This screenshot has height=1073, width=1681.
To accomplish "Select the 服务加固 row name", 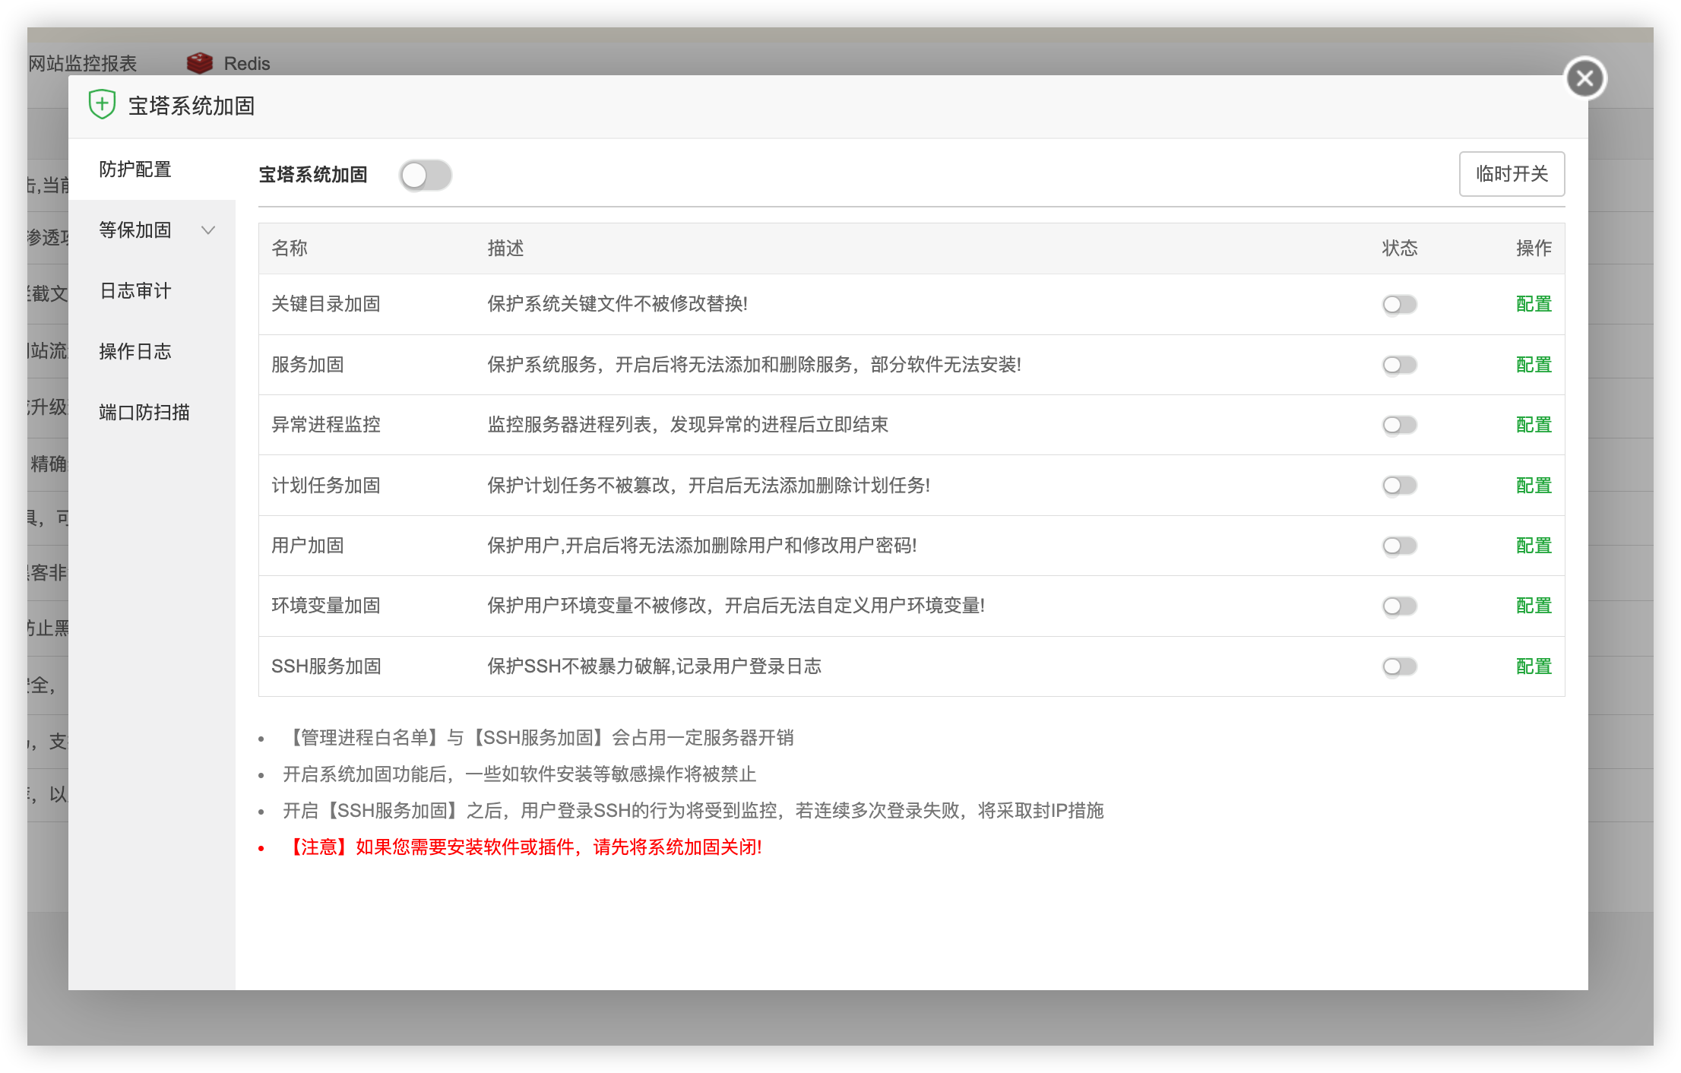I will click(x=308, y=365).
